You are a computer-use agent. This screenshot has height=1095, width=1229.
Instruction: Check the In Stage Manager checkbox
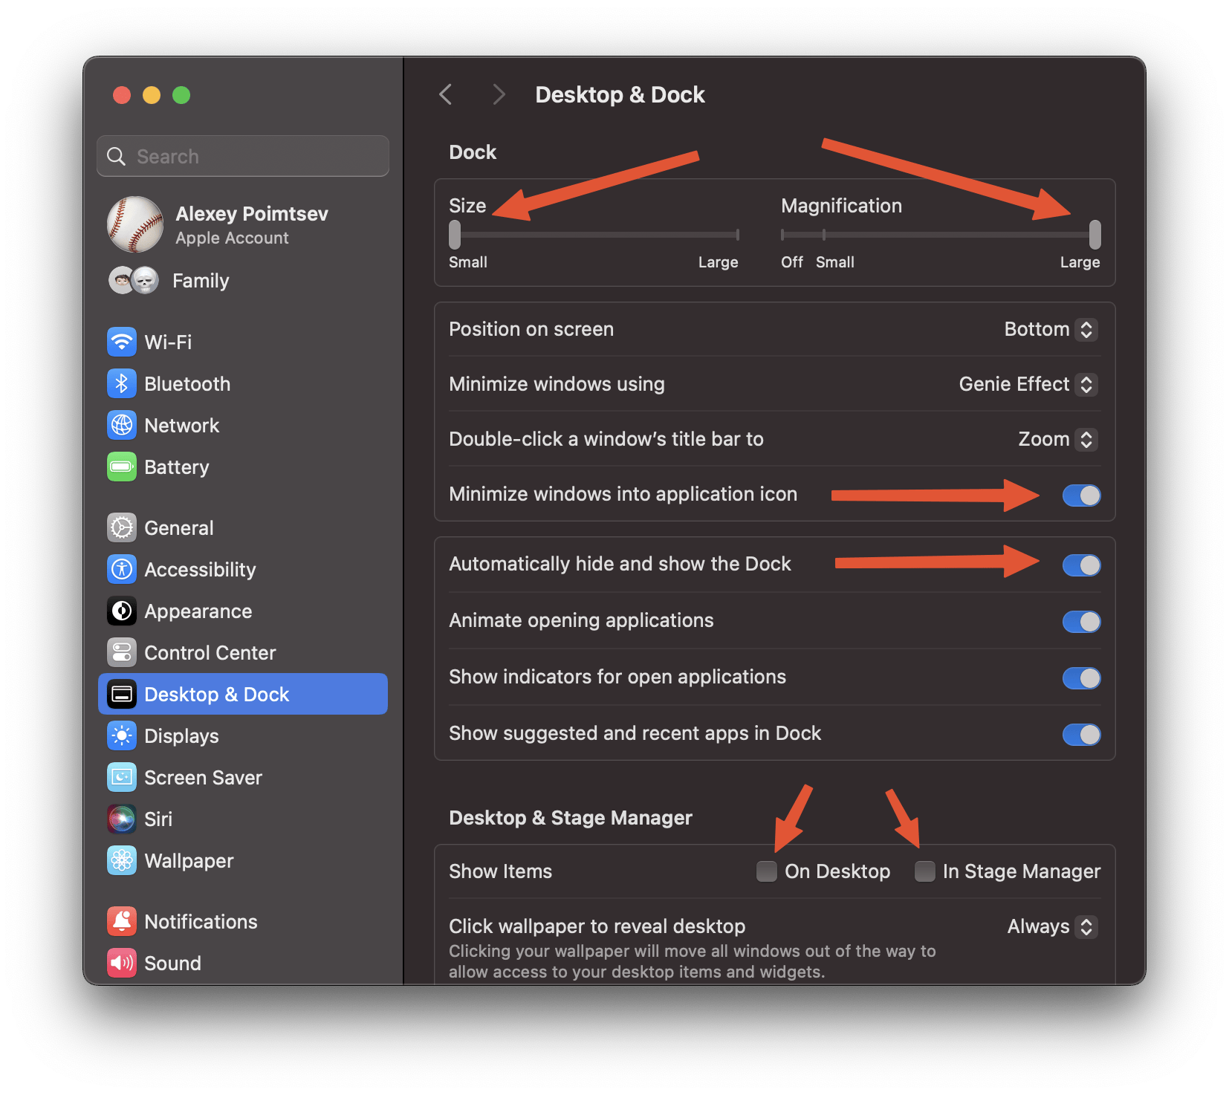coord(925,871)
